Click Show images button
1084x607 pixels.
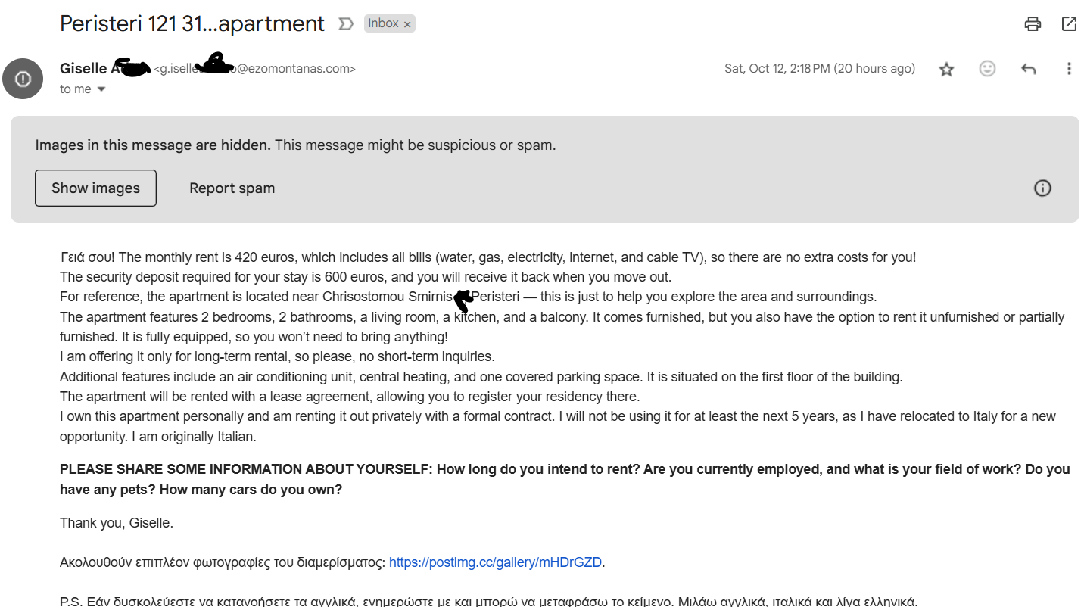(95, 188)
